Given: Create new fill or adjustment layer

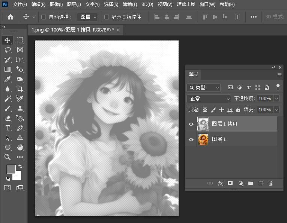Looking at the screenshot, I should [241, 183].
